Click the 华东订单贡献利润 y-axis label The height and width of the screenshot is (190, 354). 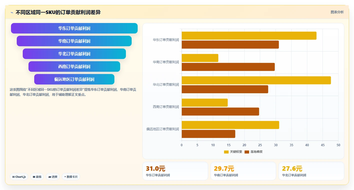click(166, 40)
